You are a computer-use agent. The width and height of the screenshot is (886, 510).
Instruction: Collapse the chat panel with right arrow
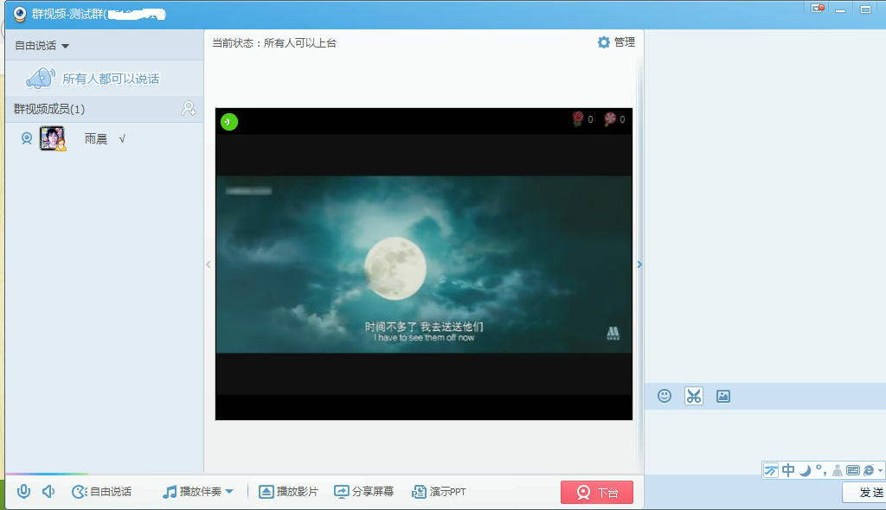pyautogui.click(x=639, y=265)
